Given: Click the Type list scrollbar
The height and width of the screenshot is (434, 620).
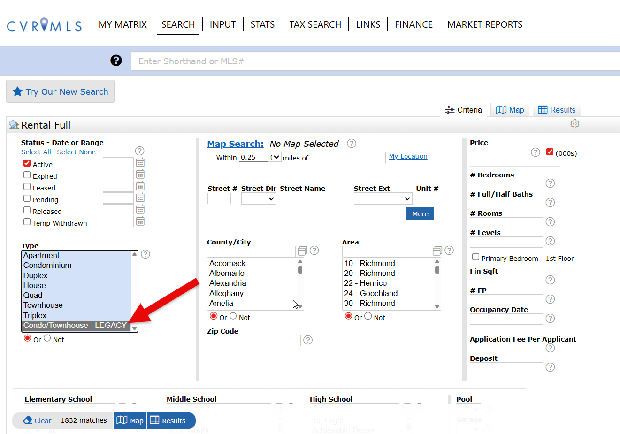Looking at the screenshot, I should [134, 291].
